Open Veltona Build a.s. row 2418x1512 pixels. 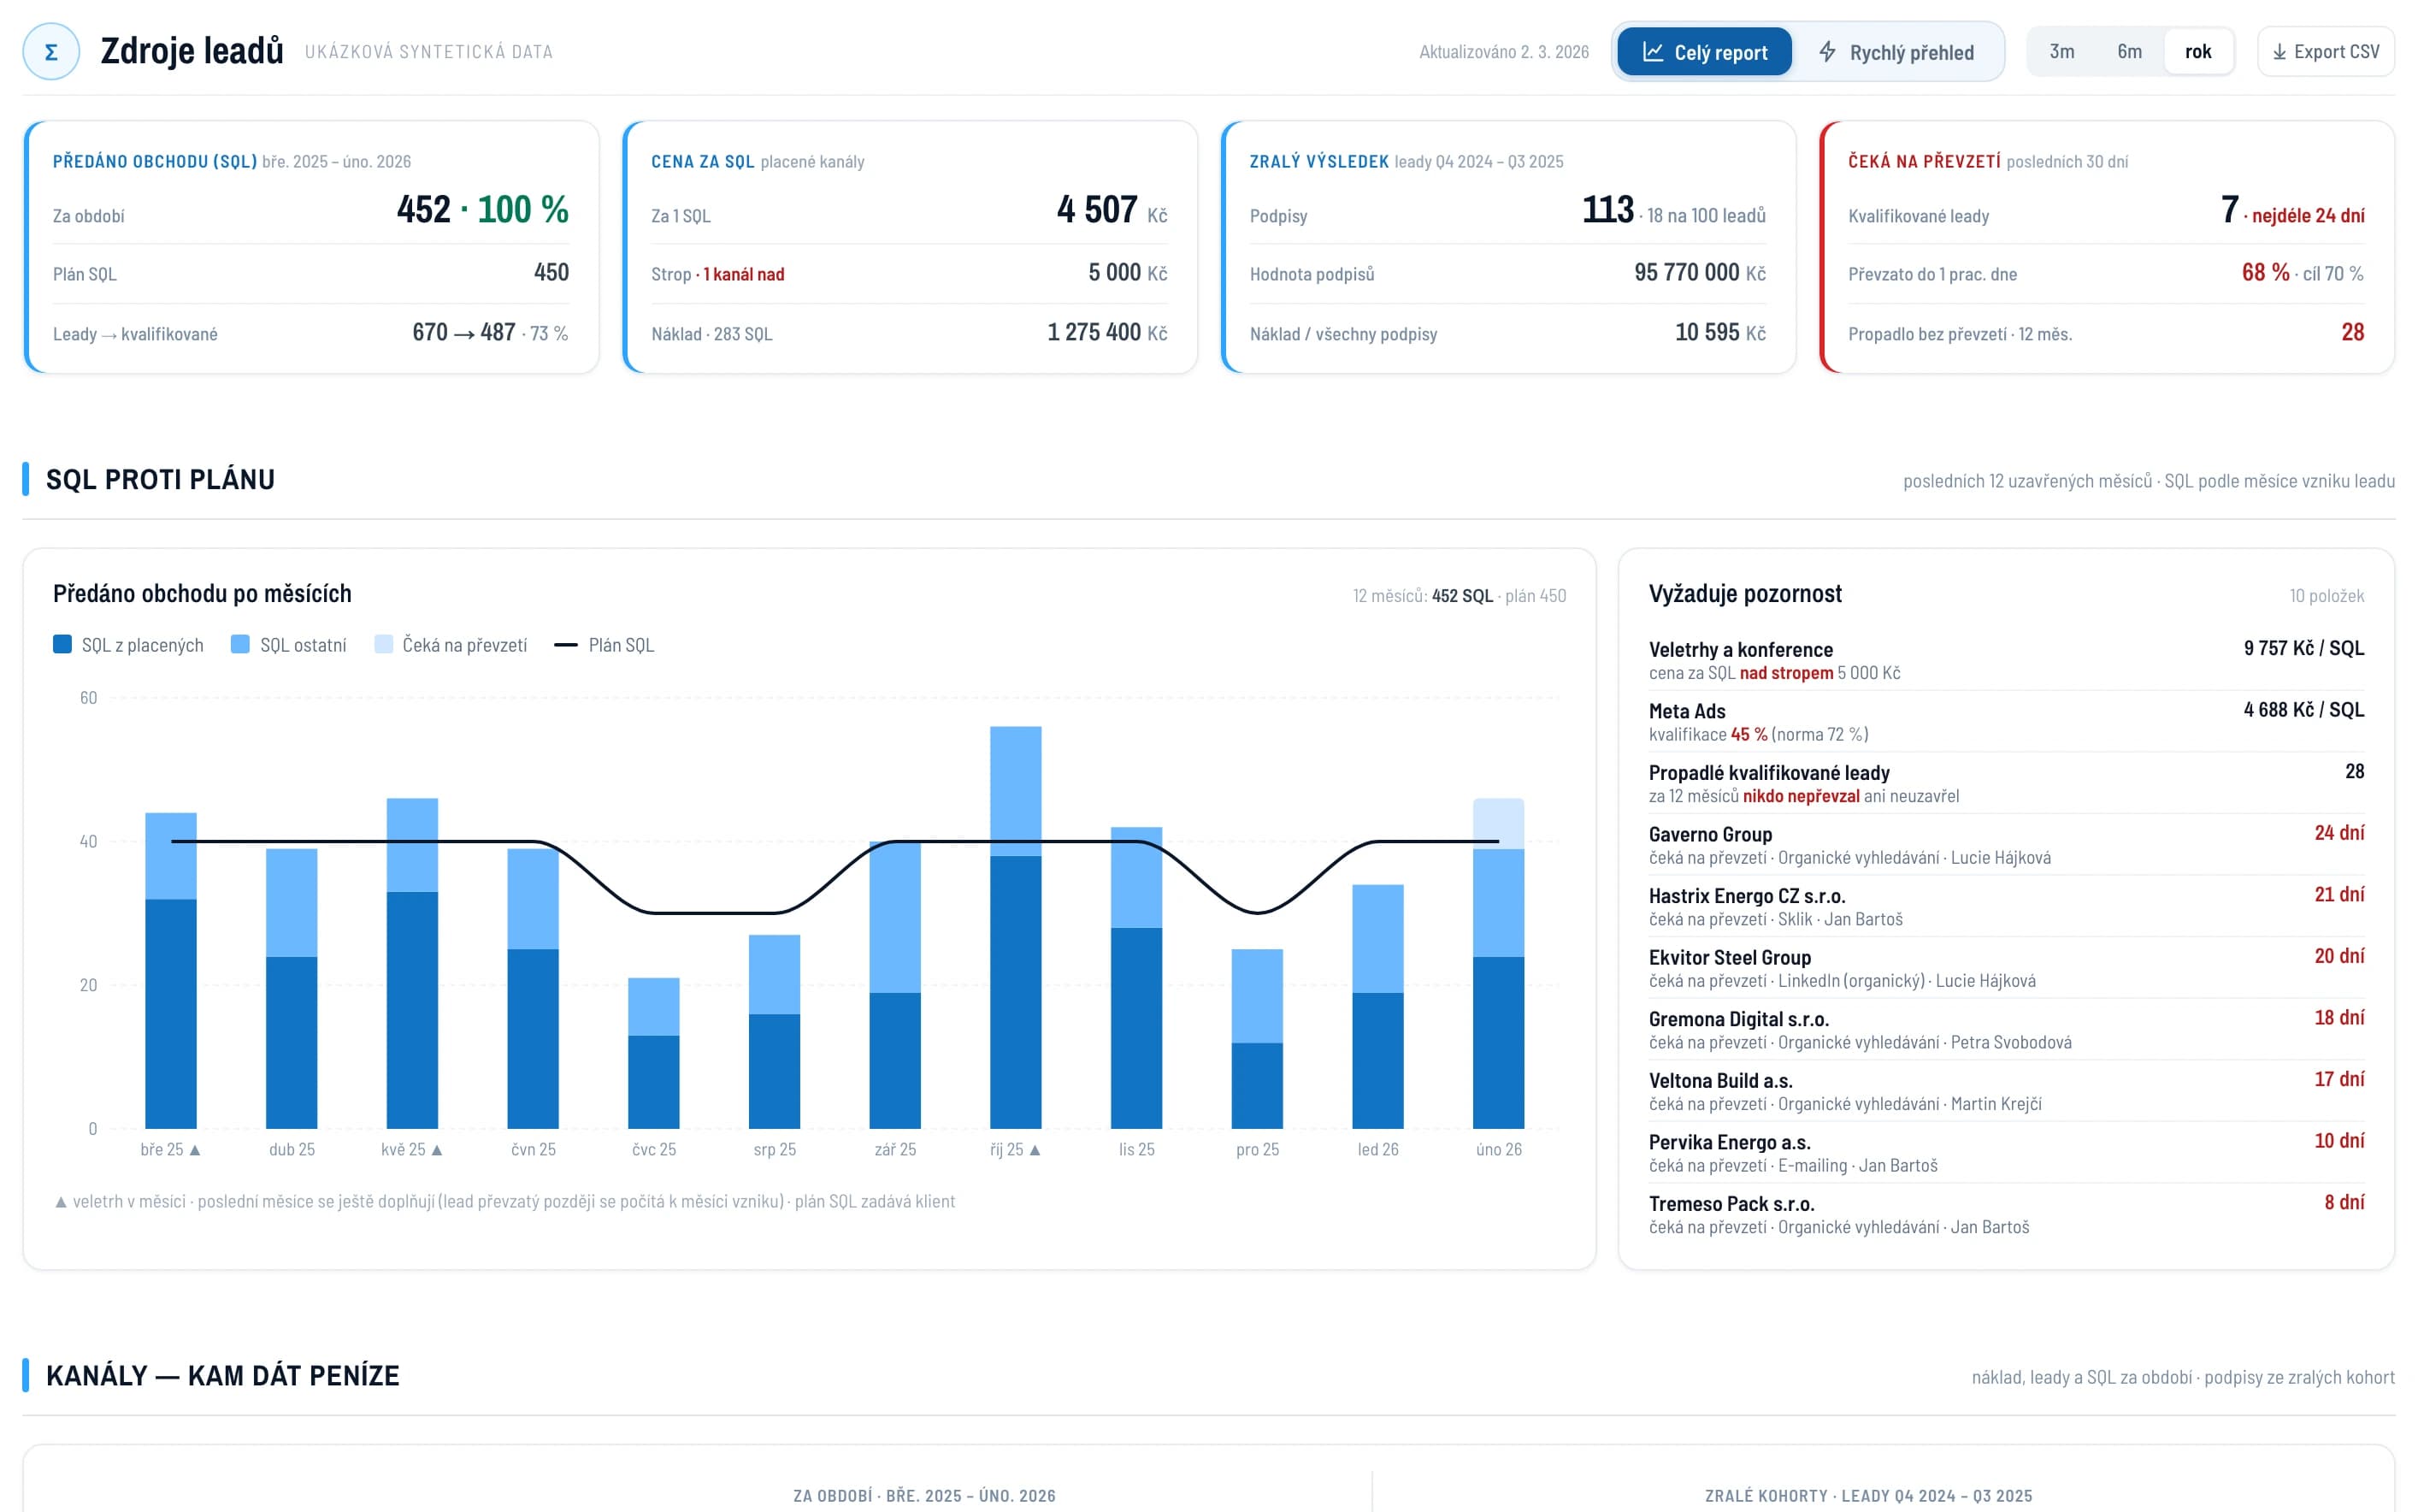pos(2005,1091)
